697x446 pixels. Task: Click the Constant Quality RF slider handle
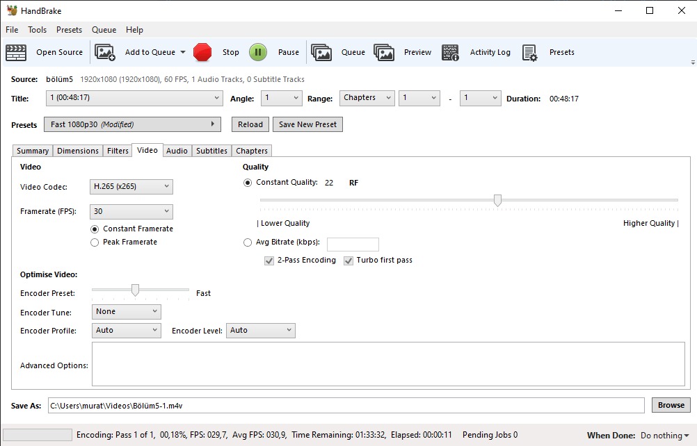pos(497,201)
